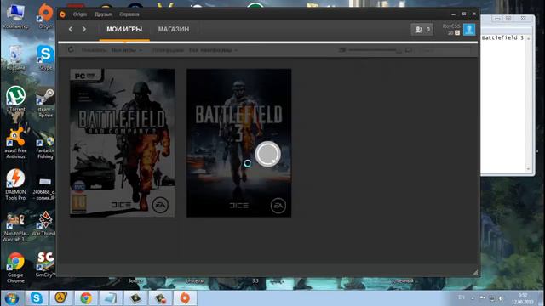Open the Fantastic Fishing shortcut

[x=45, y=147]
